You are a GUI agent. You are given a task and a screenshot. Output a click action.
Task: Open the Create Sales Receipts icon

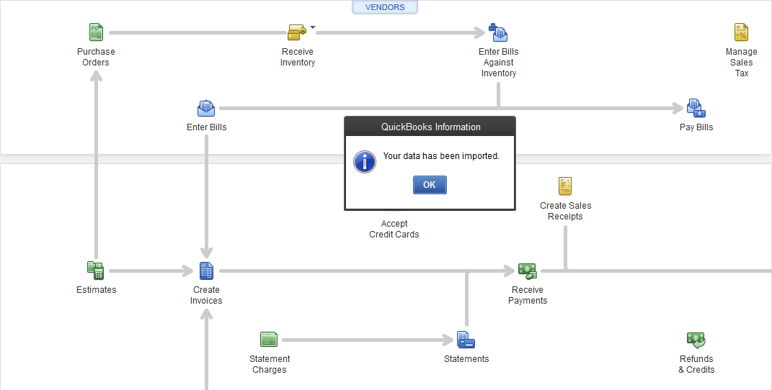[565, 186]
